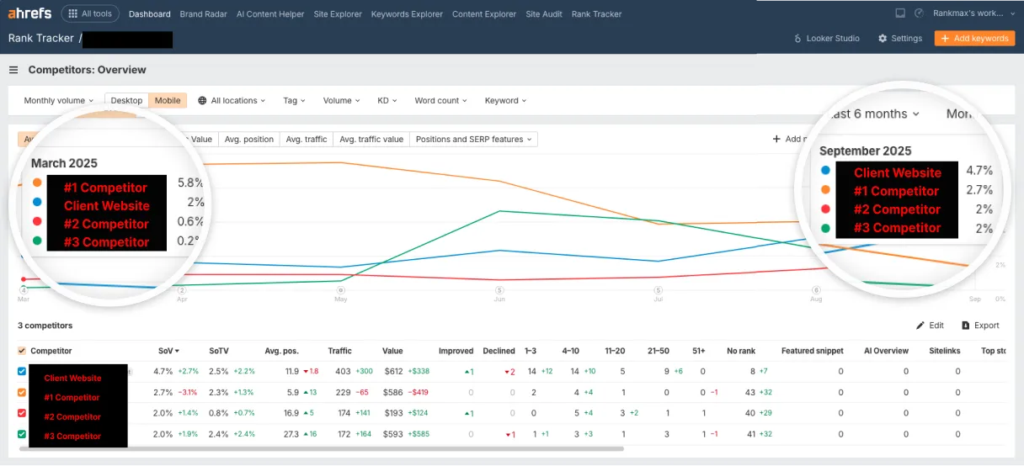The image size is (1024, 466).
Task: Open Keywords Explorer
Action: [x=407, y=14]
